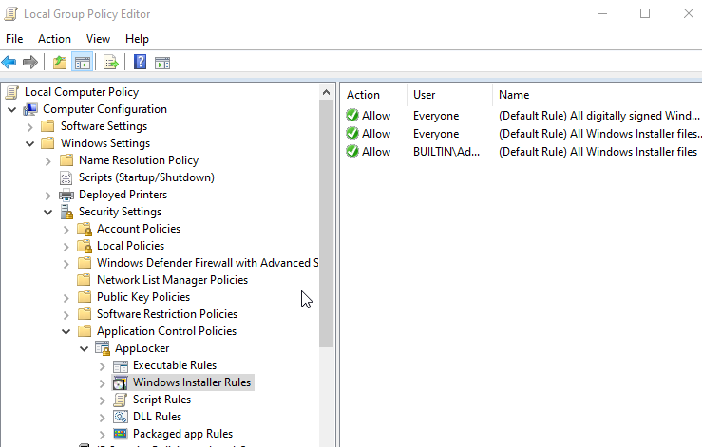The width and height of the screenshot is (702, 447).
Task: Collapse the AppLocker node
Action: point(85,348)
